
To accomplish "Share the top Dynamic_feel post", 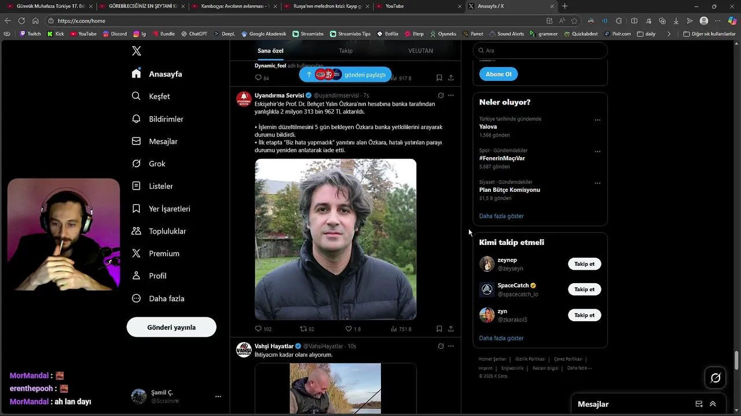I will click(451, 77).
